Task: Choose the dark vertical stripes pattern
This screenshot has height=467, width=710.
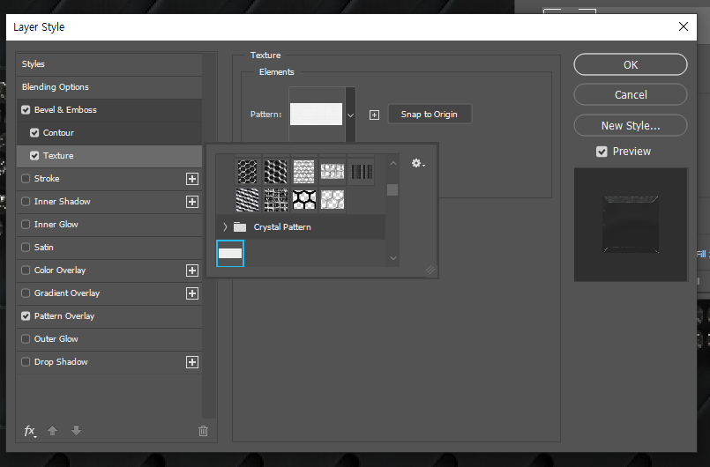Action: click(361, 172)
